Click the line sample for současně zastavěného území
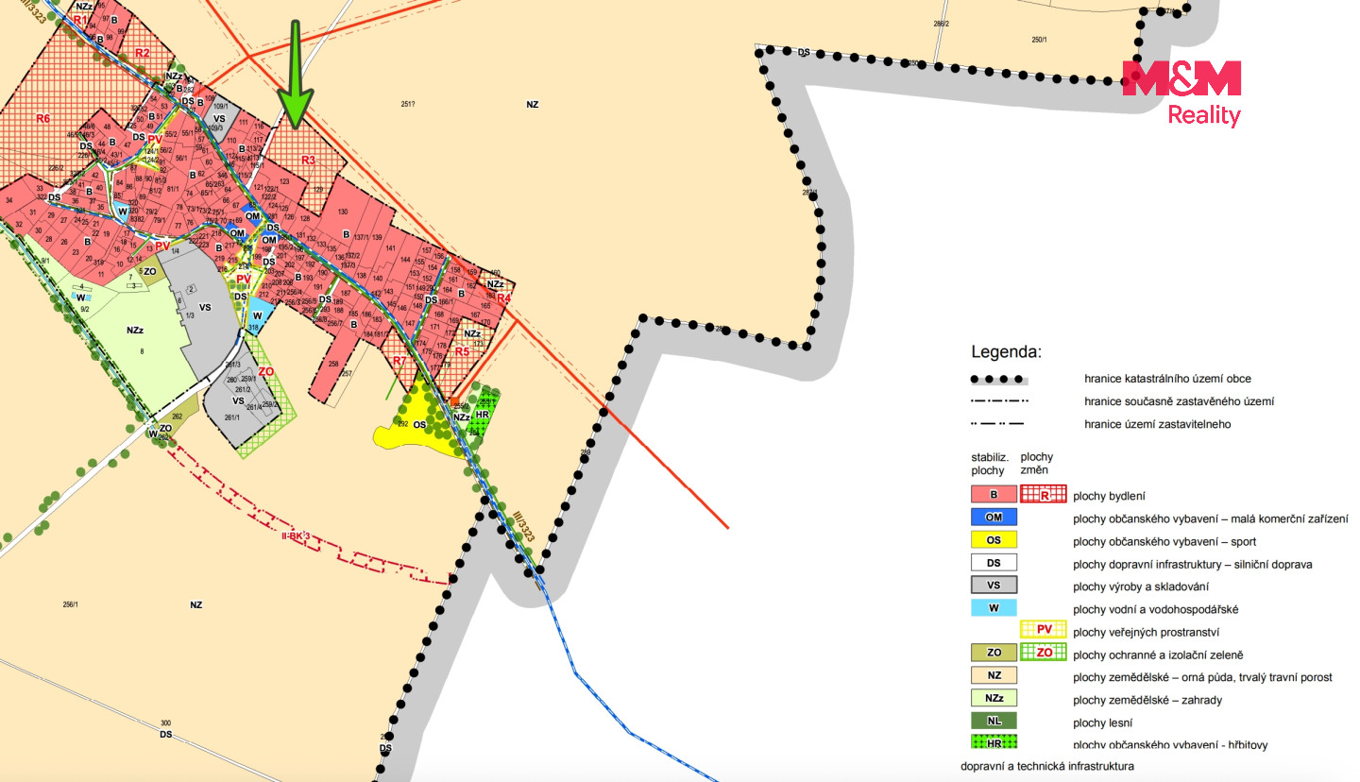The height and width of the screenshot is (782, 1360). click(998, 401)
